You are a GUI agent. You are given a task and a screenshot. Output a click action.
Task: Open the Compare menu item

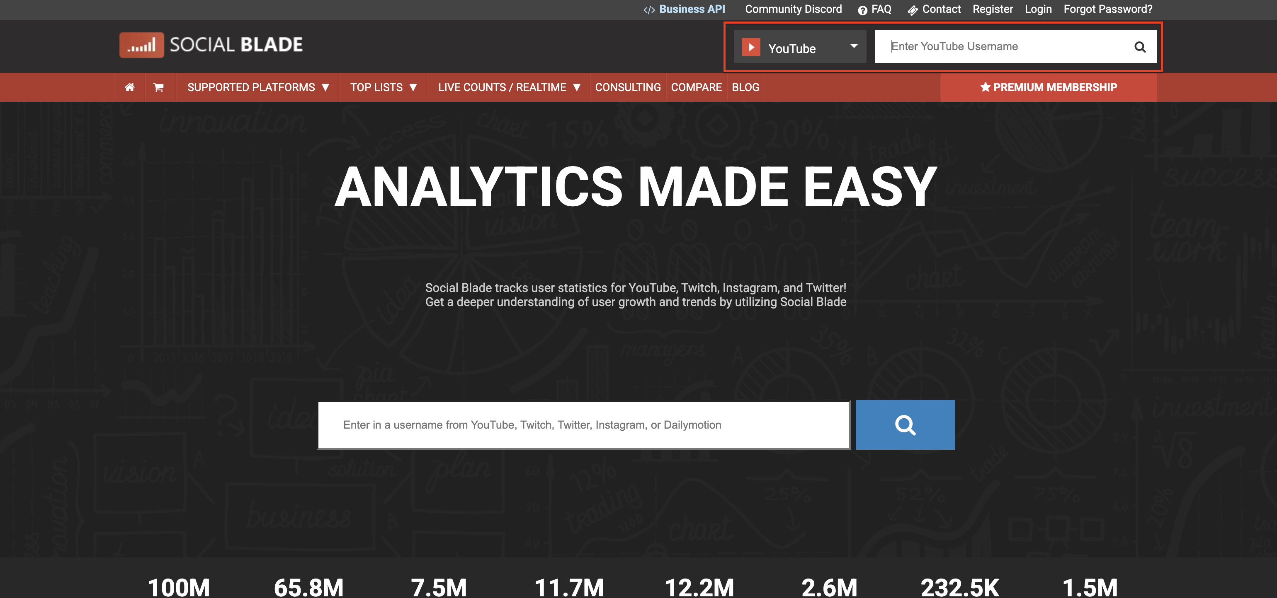point(696,87)
